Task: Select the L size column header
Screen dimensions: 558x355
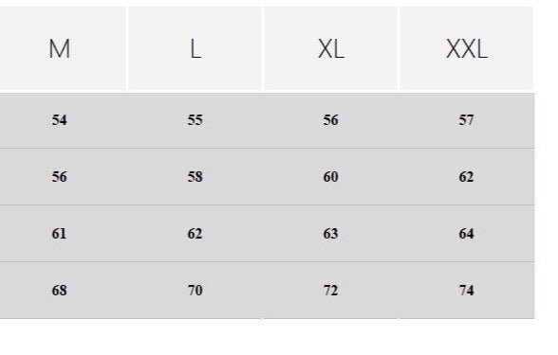Action: click(195, 48)
